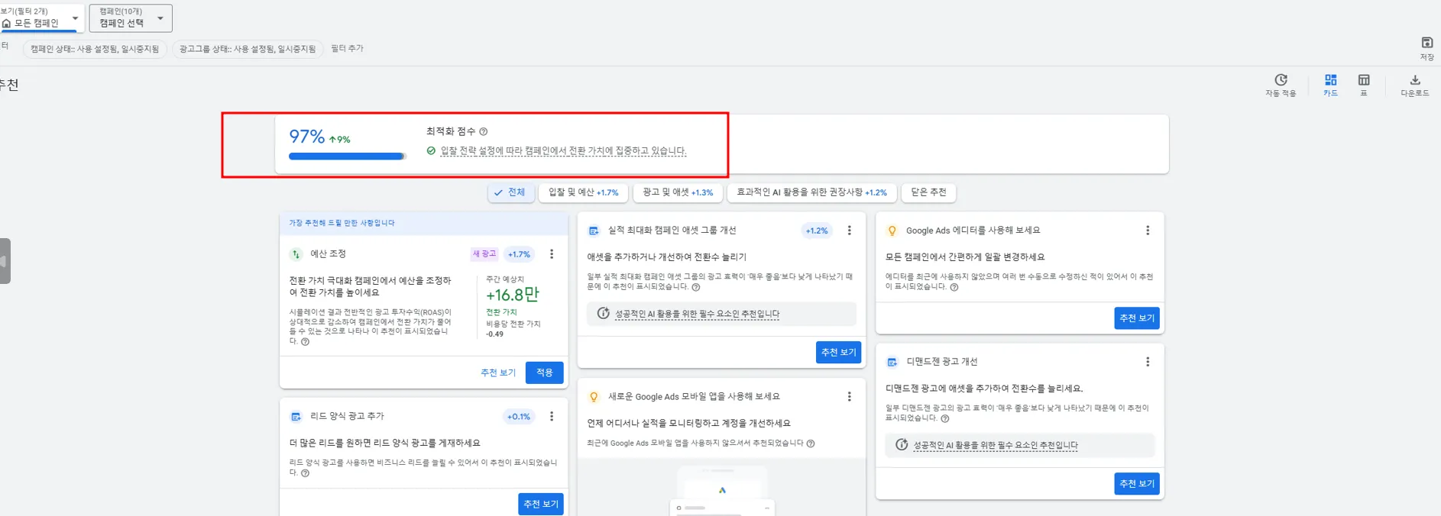Open three-dot menu on Google Ads 에디터 card

click(1147, 230)
